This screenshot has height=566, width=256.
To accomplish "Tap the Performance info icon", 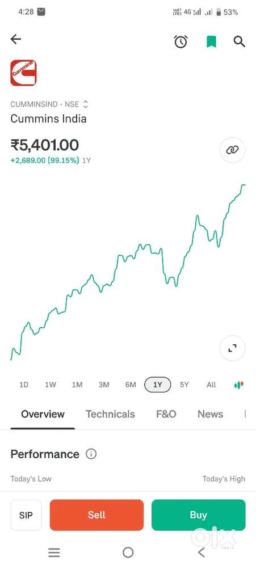I will click(91, 454).
